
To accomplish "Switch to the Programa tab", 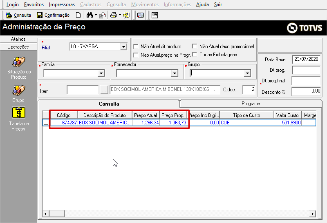I will pyautogui.click(x=251, y=104).
